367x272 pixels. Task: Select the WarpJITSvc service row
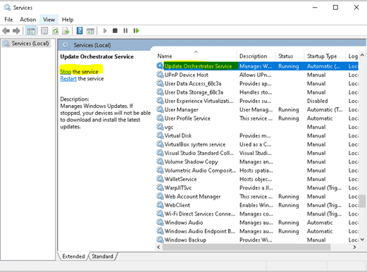pos(257,187)
